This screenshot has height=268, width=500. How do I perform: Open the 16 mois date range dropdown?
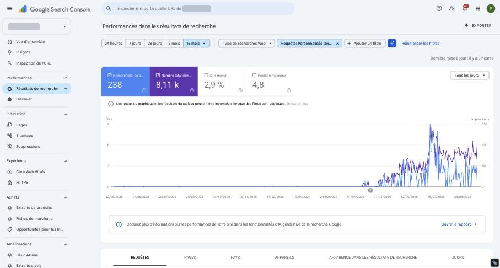(196, 44)
